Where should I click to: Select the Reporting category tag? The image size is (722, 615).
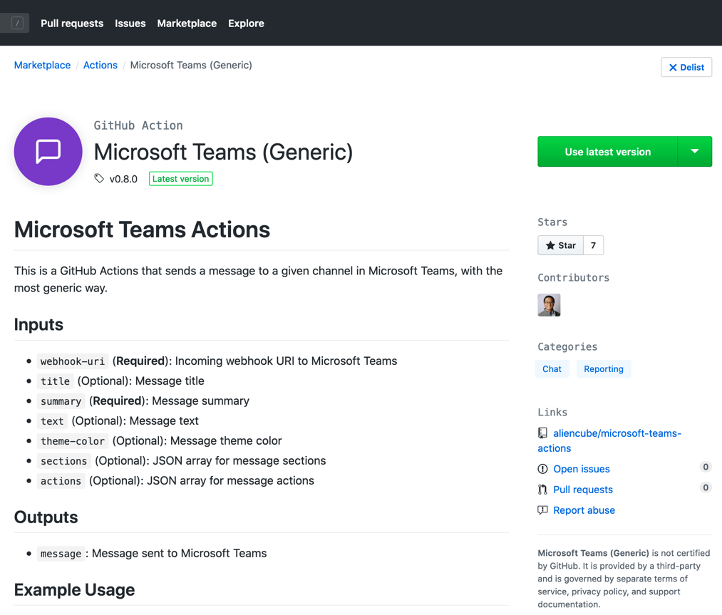[604, 368]
